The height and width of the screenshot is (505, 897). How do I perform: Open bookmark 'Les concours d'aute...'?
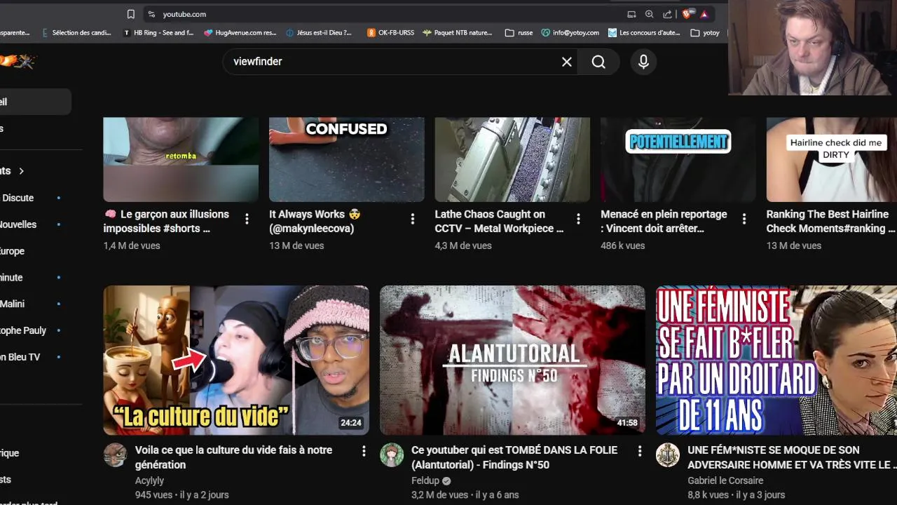click(645, 32)
